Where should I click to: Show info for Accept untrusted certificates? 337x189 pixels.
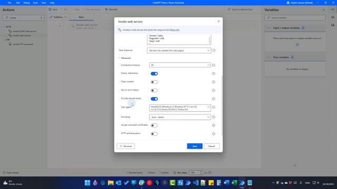tap(214, 125)
